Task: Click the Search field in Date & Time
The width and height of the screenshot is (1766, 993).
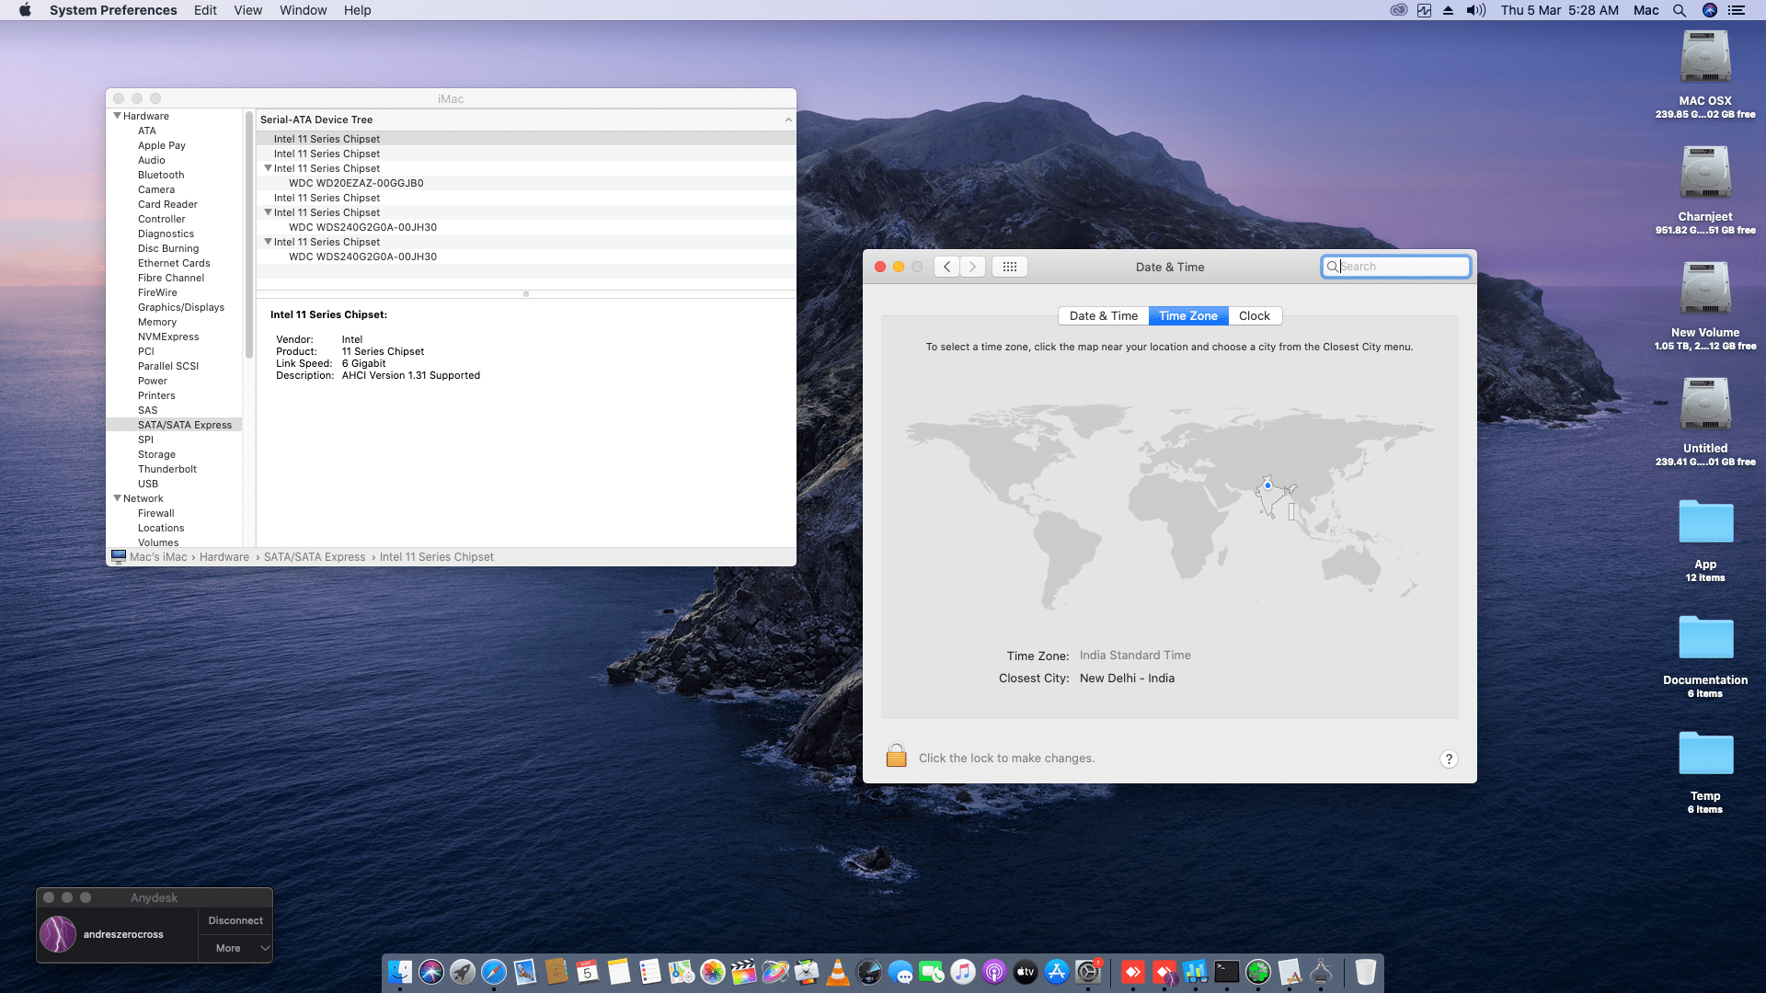Action: pyautogui.click(x=1401, y=267)
